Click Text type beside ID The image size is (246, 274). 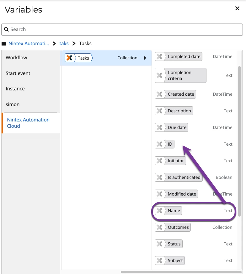[x=228, y=144]
